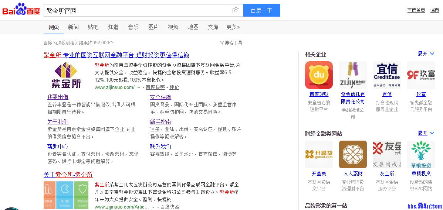Image resolution: width=443 pixels, height=210 pixels.
Task: Open 我要出借 sublink
Action: 58,97
